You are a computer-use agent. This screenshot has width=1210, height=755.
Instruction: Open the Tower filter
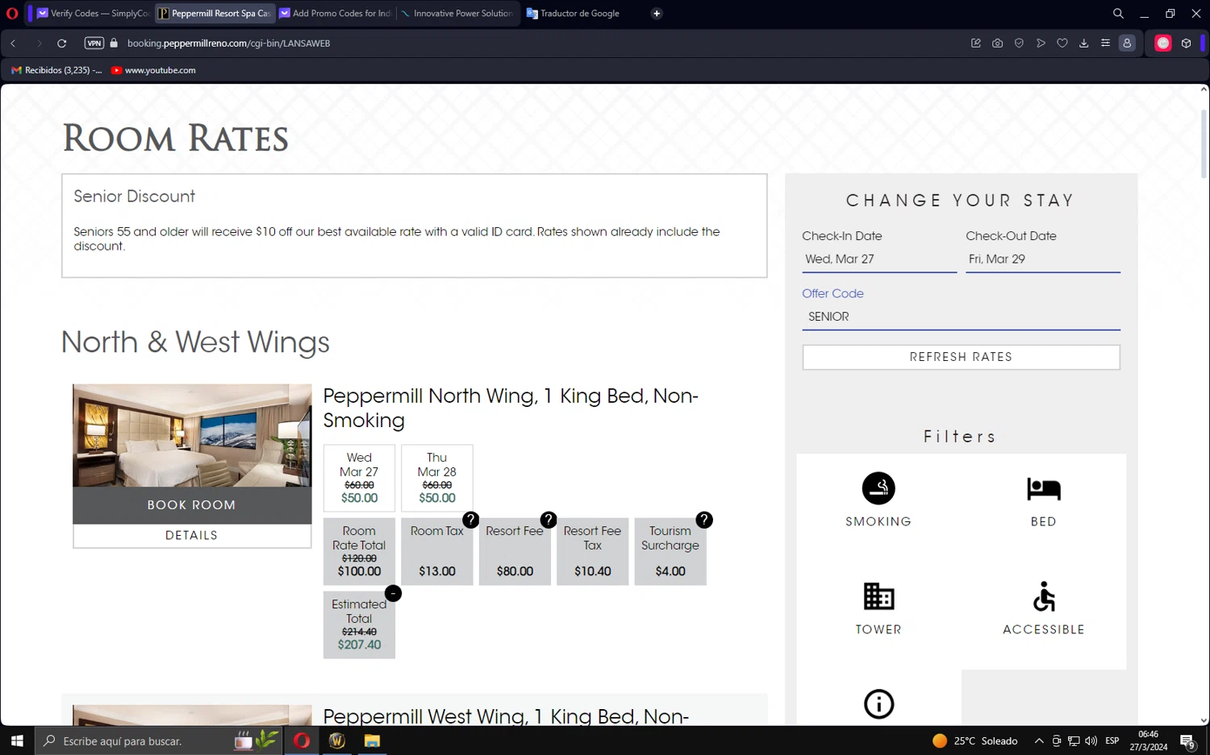pyautogui.click(x=878, y=608)
